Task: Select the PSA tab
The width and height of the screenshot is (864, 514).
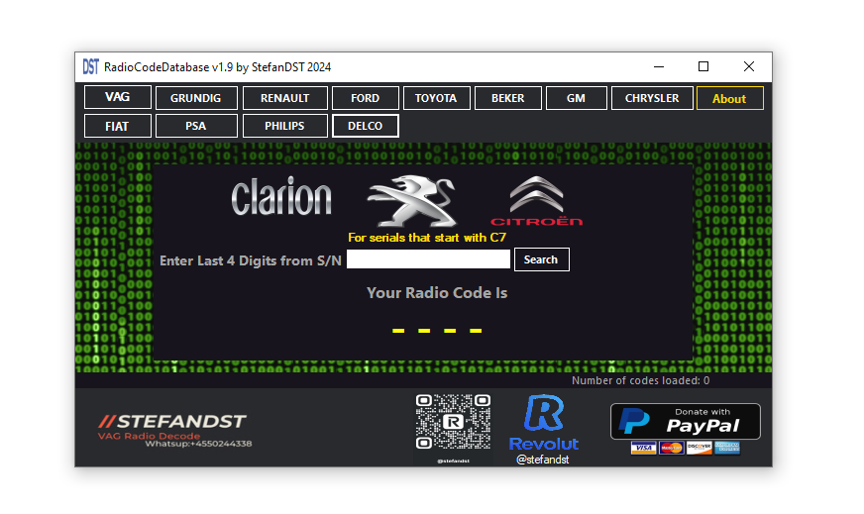Action: click(x=196, y=126)
